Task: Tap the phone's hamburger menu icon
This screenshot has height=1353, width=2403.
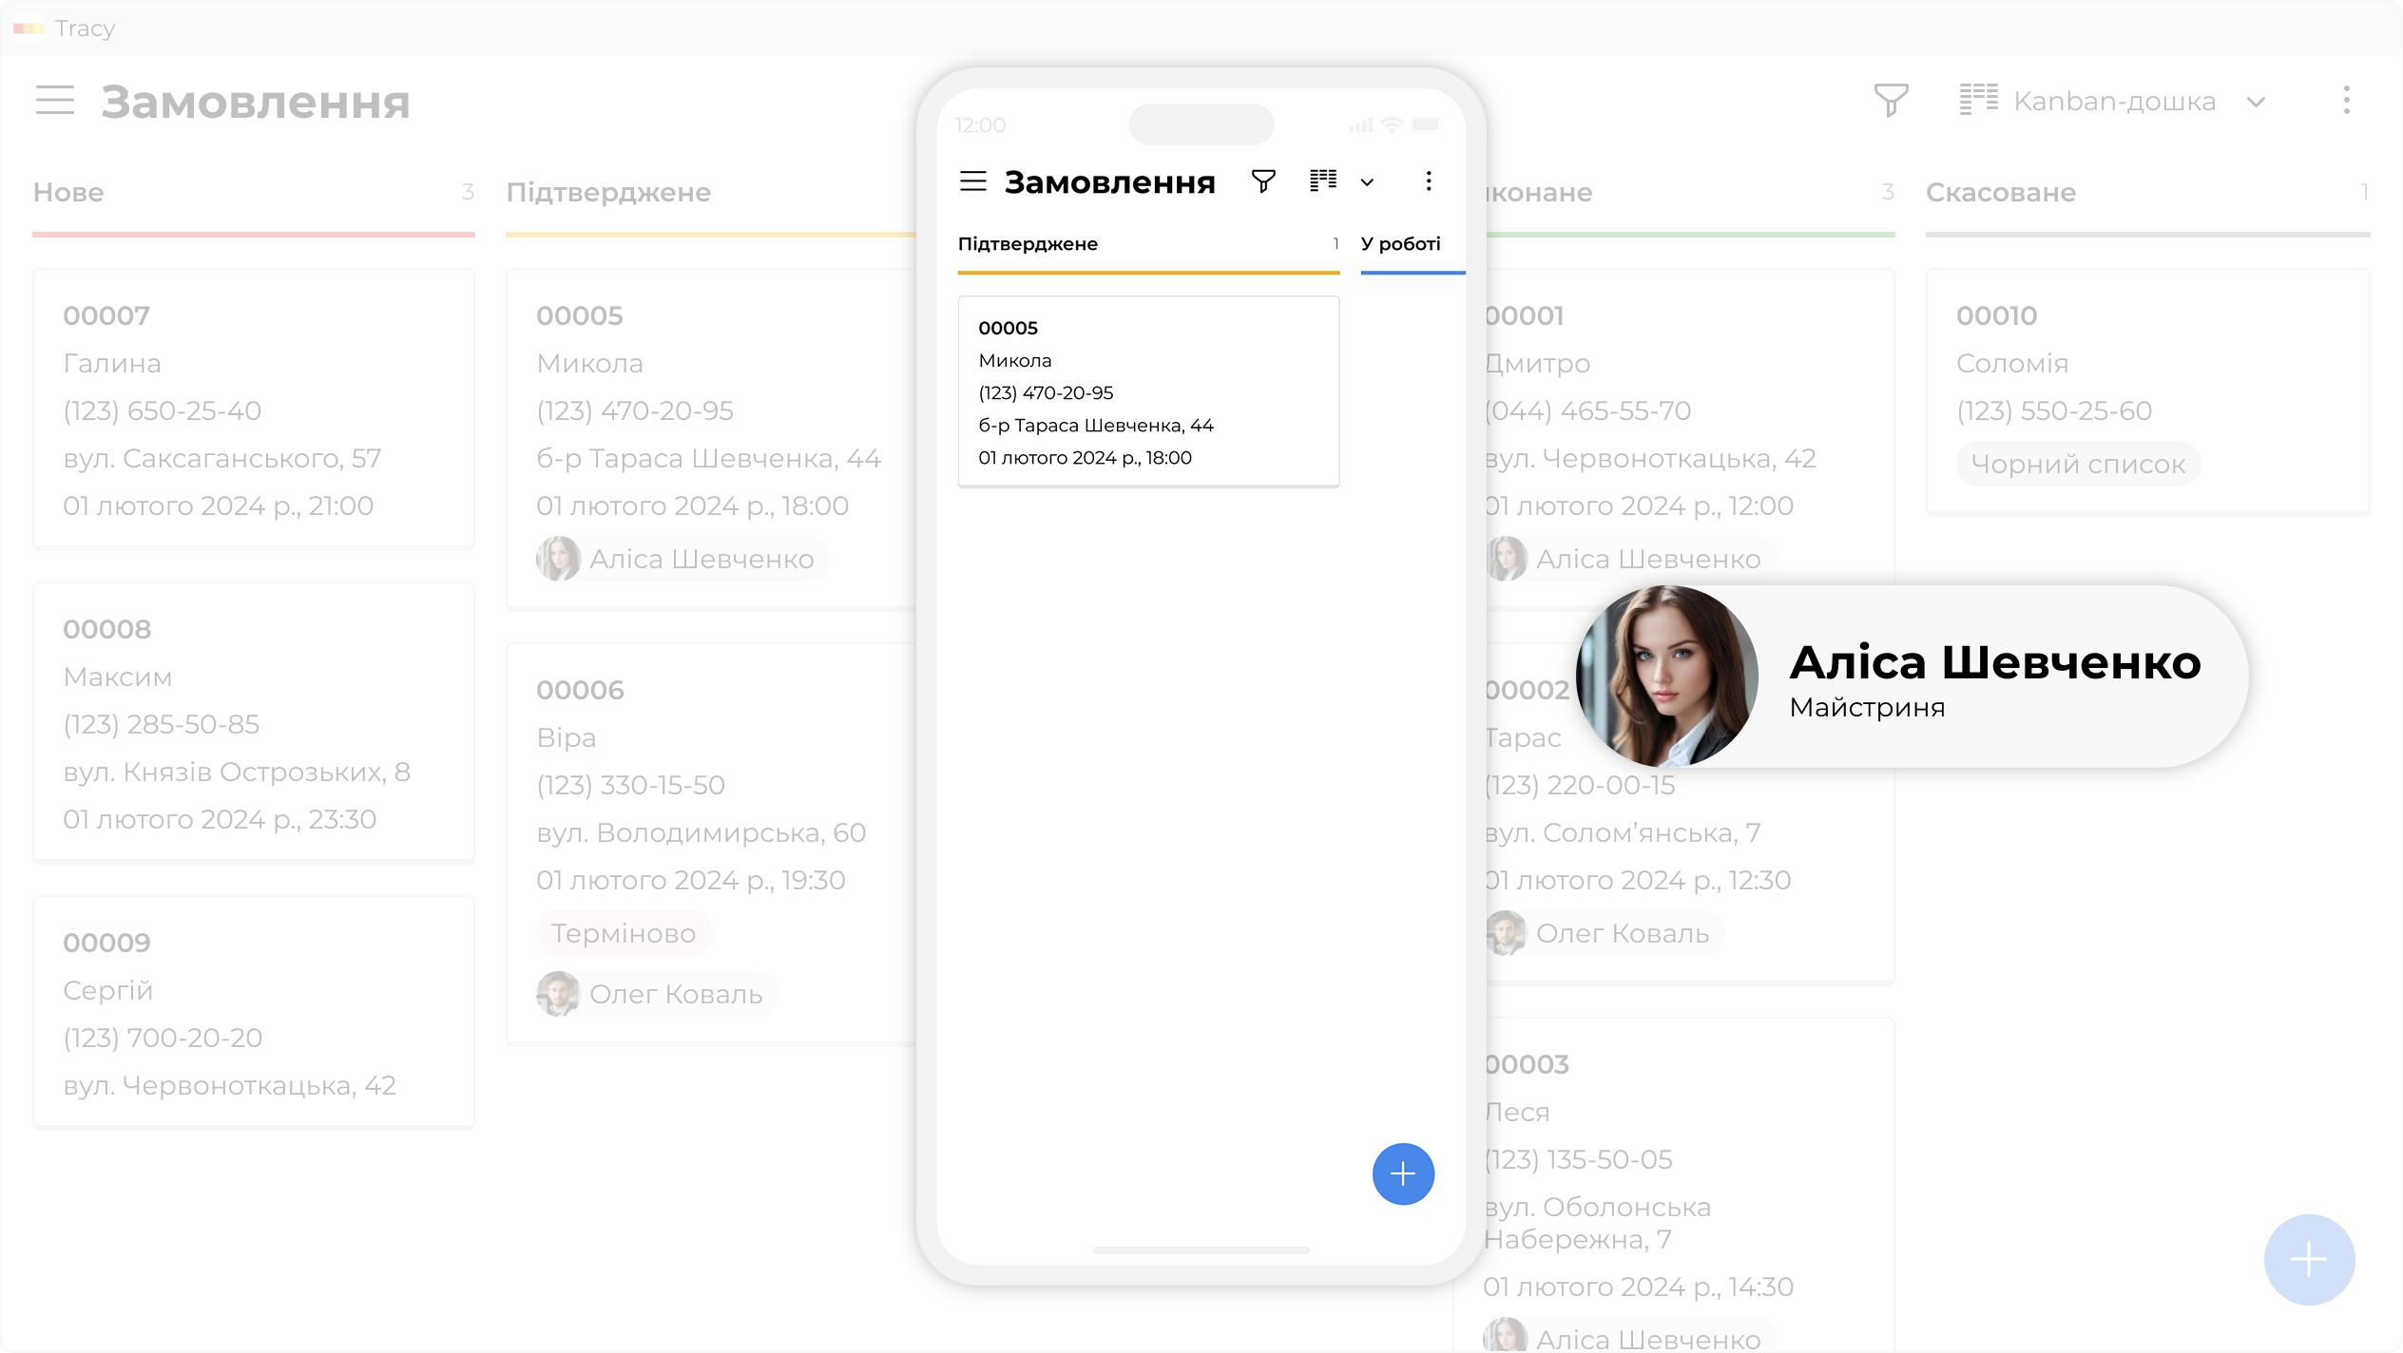Action: coord(973,181)
